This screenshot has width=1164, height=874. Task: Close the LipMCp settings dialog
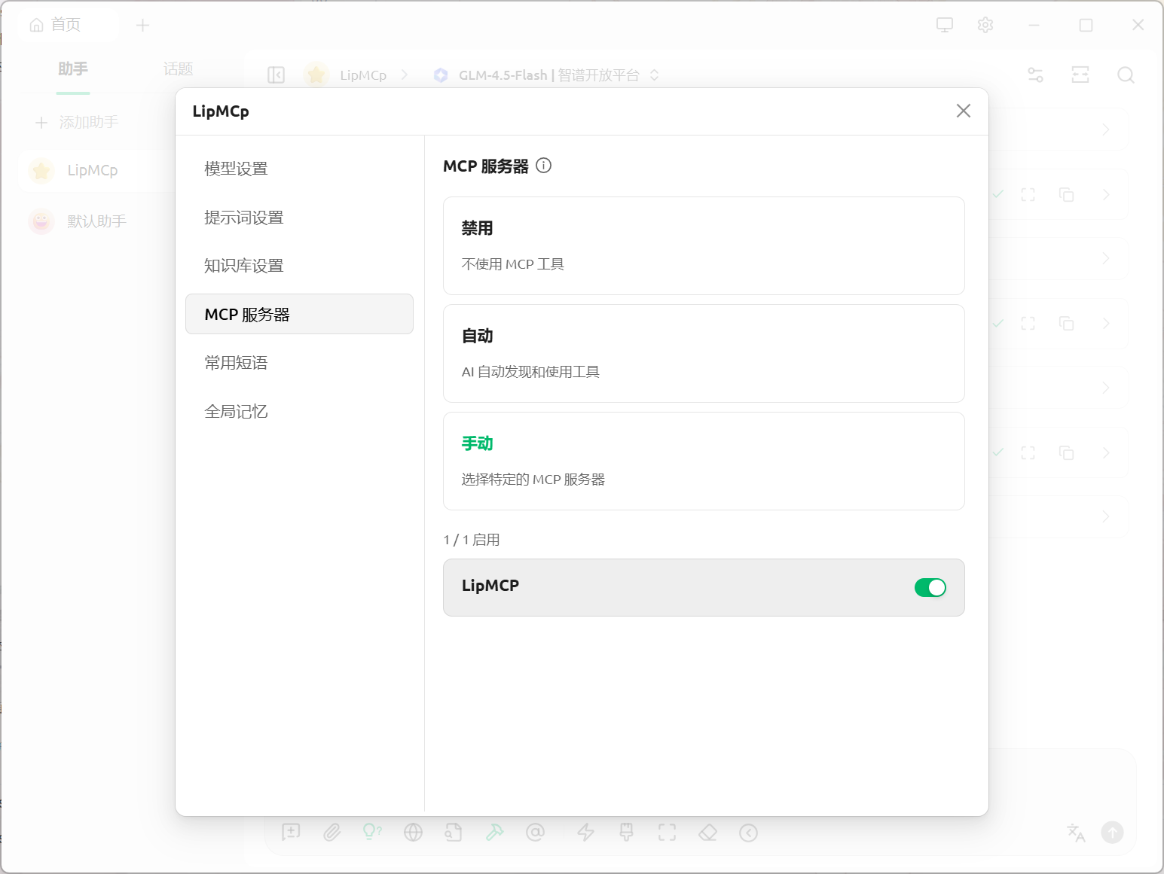click(x=963, y=111)
